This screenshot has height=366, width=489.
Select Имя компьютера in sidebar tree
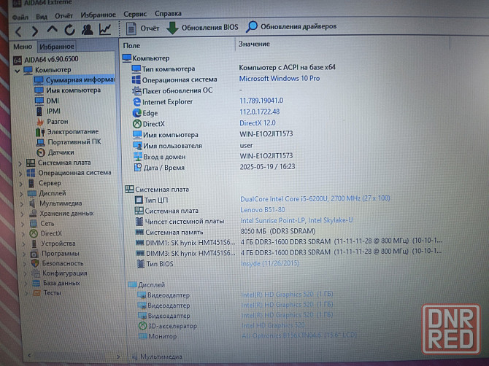(68, 90)
